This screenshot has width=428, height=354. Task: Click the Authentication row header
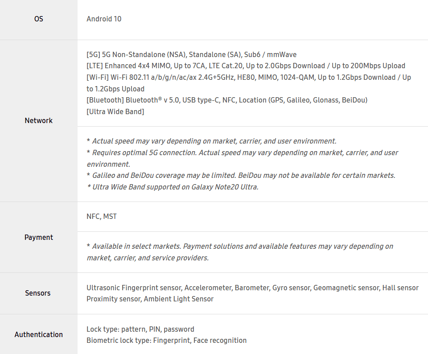[39, 334]
